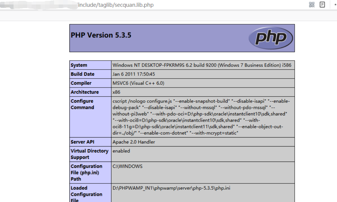Open the three-dots browser menu
Screen dimensions: 337x202
point(335,4)
